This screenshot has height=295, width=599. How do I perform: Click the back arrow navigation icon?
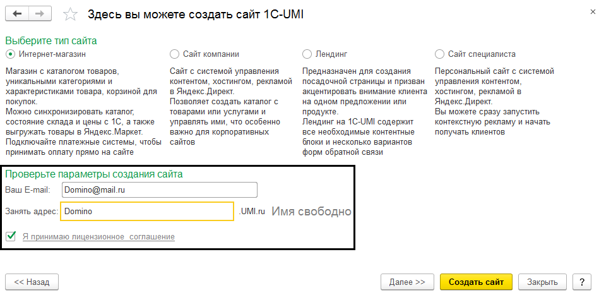pos(17,13)
